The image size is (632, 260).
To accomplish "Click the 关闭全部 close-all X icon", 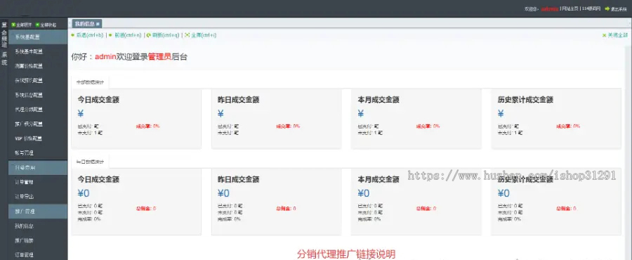I will [604, 35].
